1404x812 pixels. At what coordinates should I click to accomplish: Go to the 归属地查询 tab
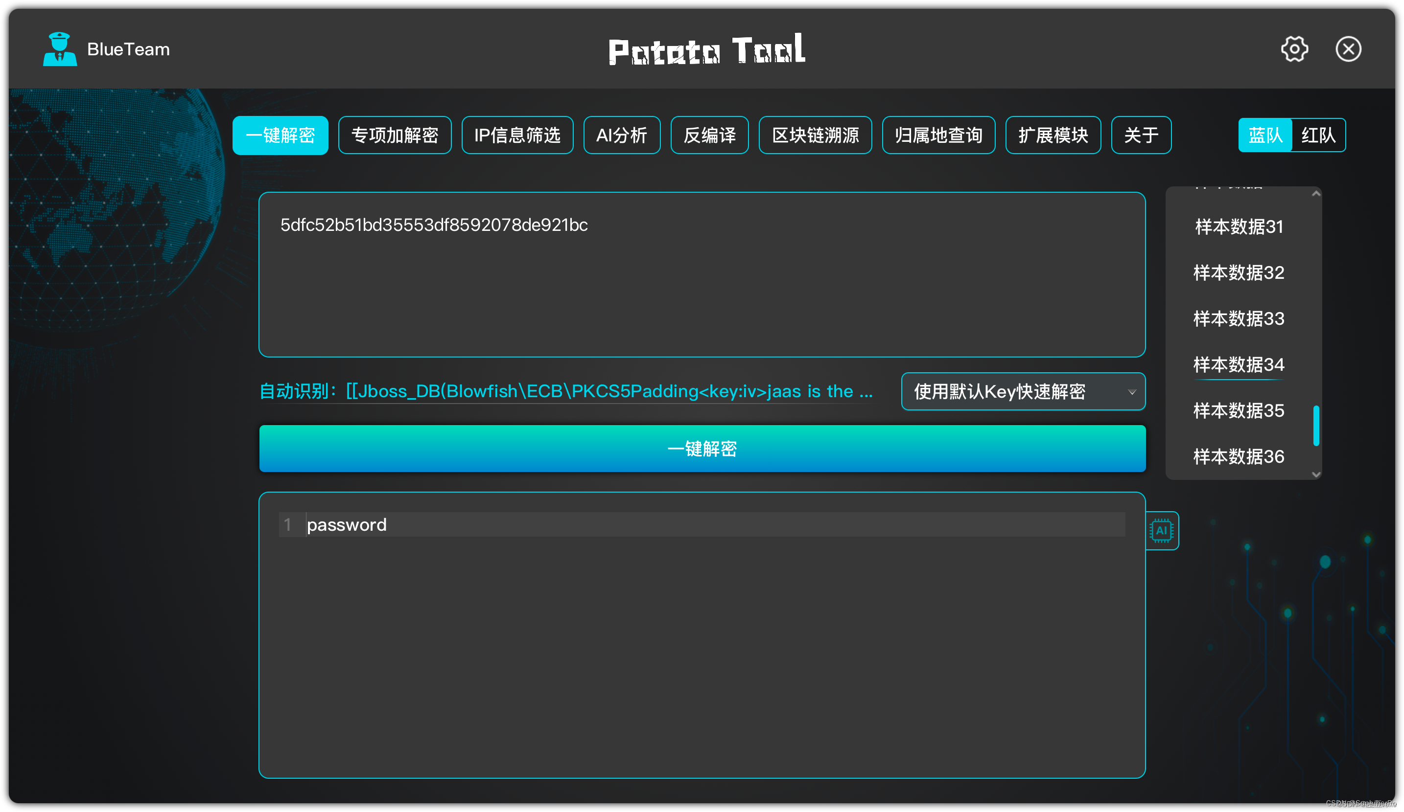pos(938,135)
